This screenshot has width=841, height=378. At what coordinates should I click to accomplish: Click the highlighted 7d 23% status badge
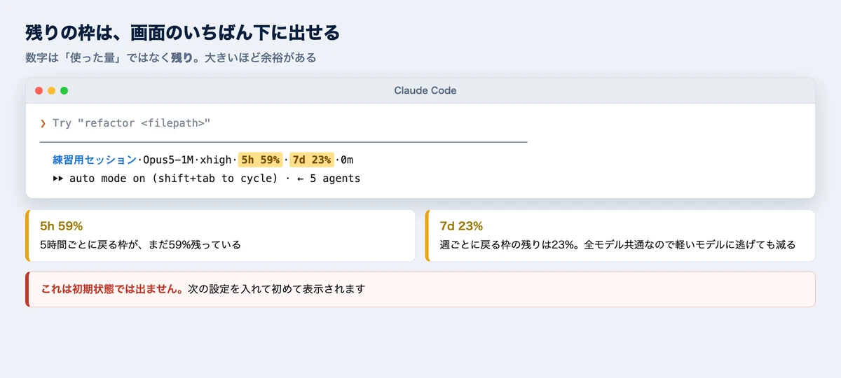tap(312, 160)
